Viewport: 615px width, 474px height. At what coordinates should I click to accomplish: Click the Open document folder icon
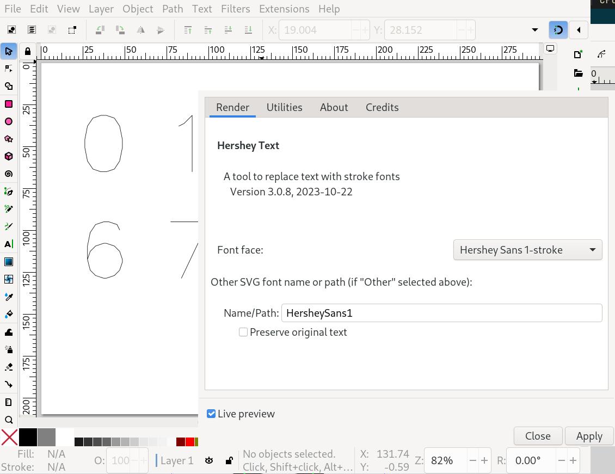pos(578,73)
